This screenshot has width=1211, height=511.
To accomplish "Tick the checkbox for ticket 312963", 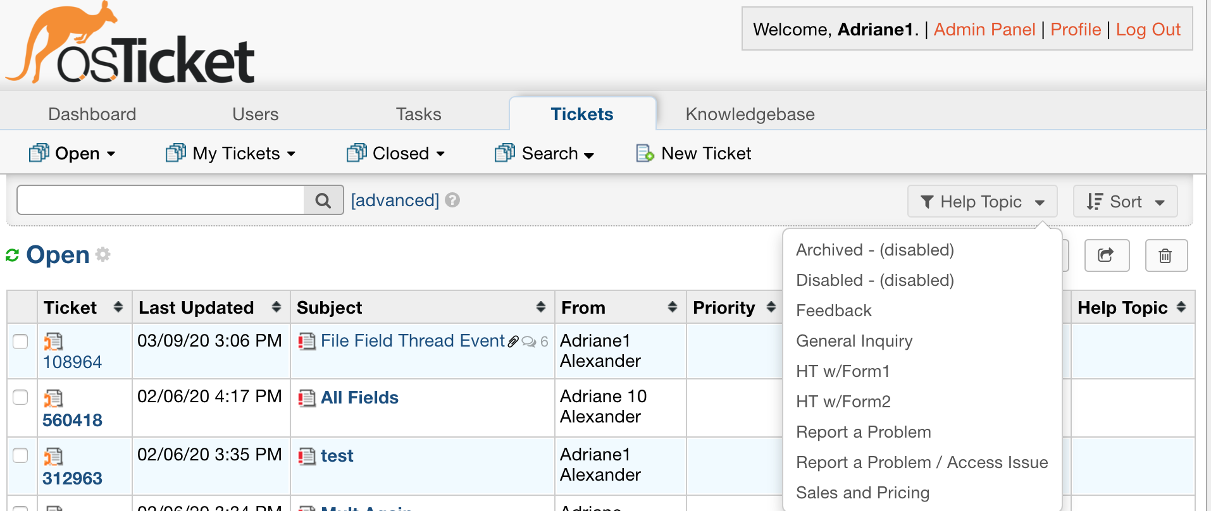I will [21, 455].
